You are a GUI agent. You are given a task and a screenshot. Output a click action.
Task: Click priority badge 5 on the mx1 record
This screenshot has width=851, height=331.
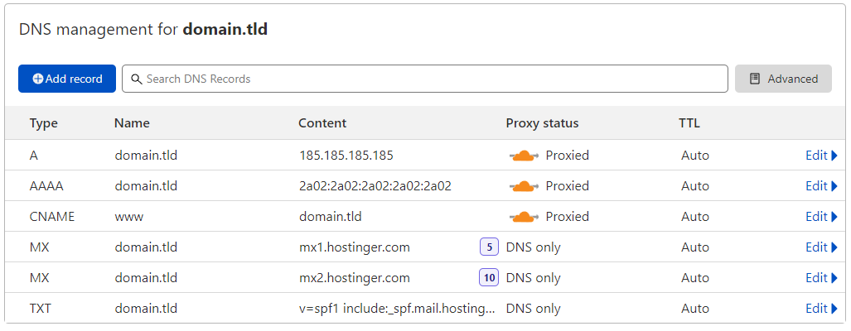click(489, 247)
